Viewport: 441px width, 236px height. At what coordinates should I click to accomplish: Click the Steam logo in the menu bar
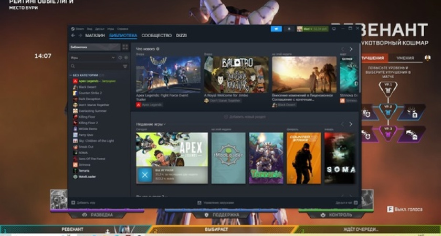tap(73, 29)
